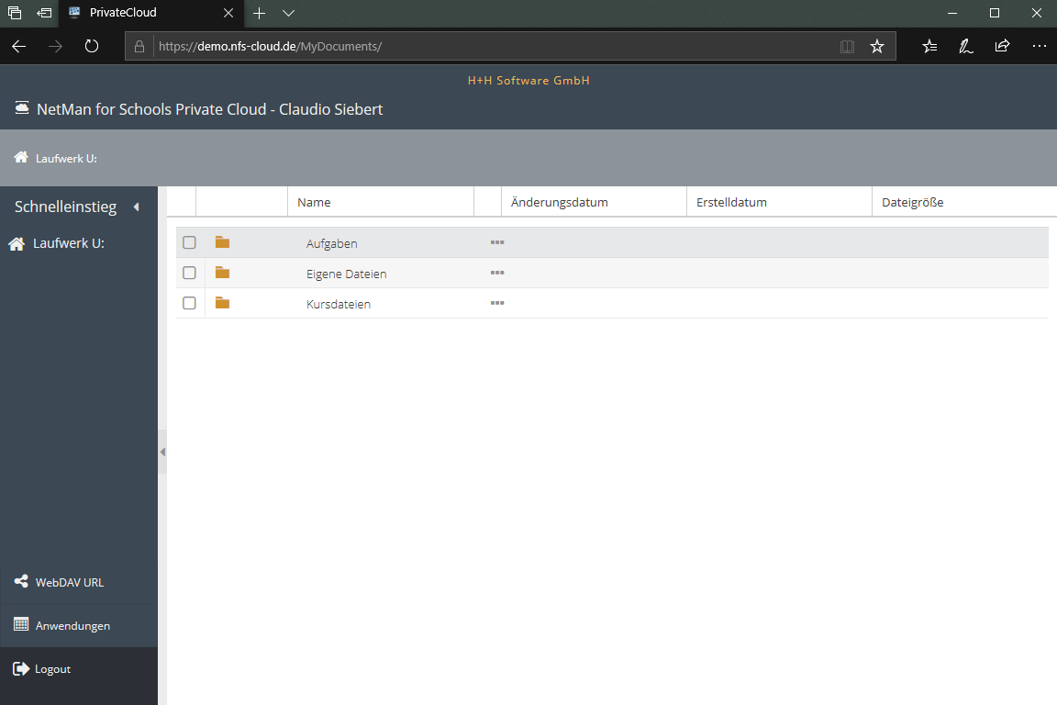Open the browser Settings and more menu
The height and width of the screenshot is (705, 1057).
point(1040,46)
